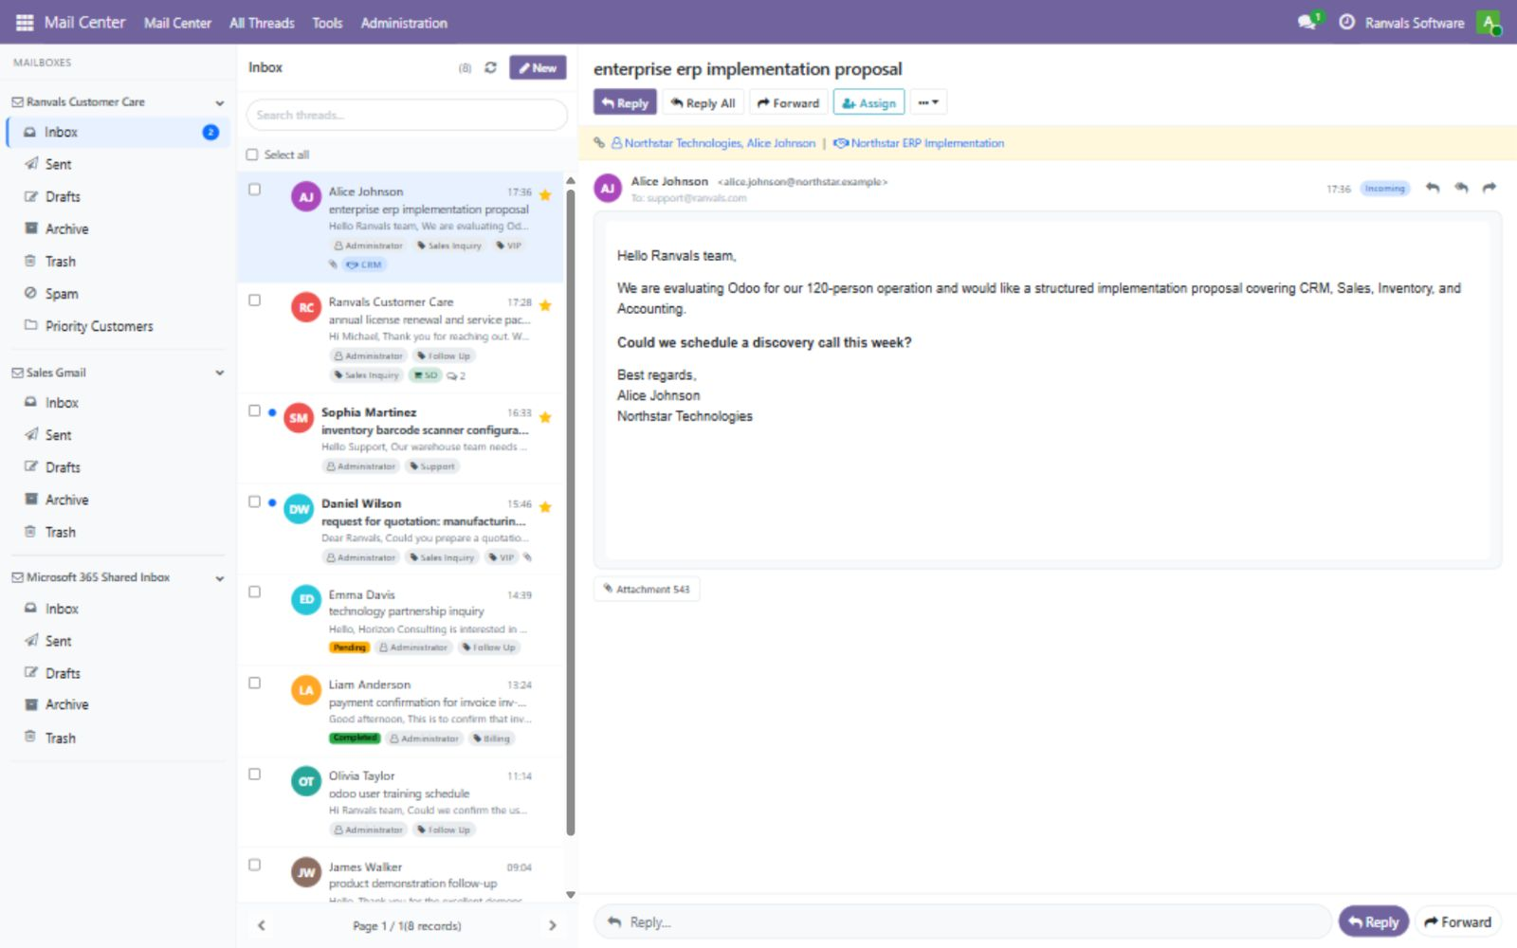Image resolution: width=1517 pixels, height=948 pixels.
Task: Open the more actions dropdown next to Assign
Action: pos(928,102)
